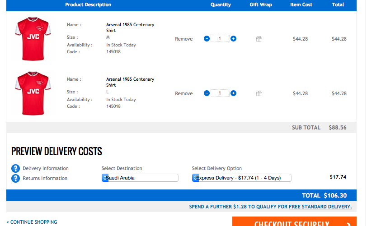The height and width of the screenshot is (226, 367).
Task: Click quantity field for size L shirt
Action: click(220, 93)
